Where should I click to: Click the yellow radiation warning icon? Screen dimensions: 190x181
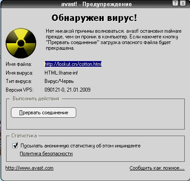click(x=21, y=43)
